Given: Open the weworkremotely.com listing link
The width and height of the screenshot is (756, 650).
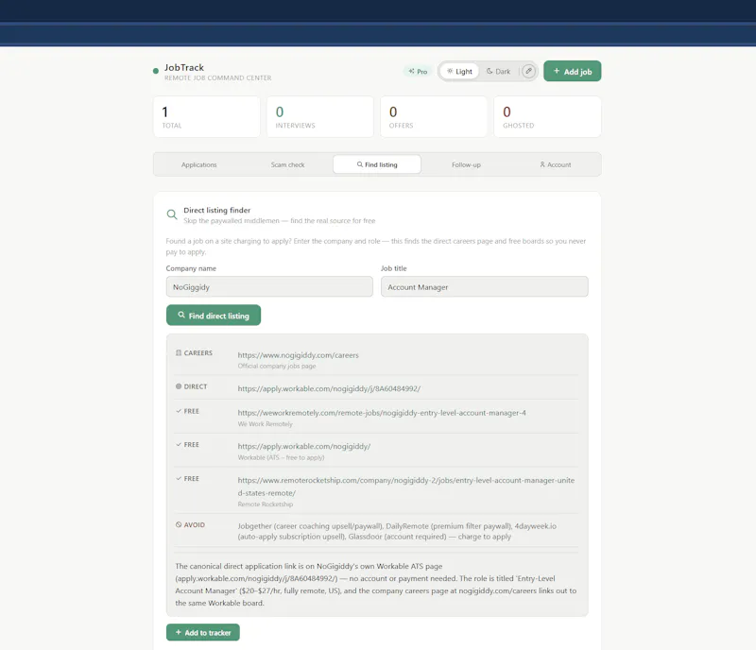Looking at the screenshot, I should tap(382, 413).
